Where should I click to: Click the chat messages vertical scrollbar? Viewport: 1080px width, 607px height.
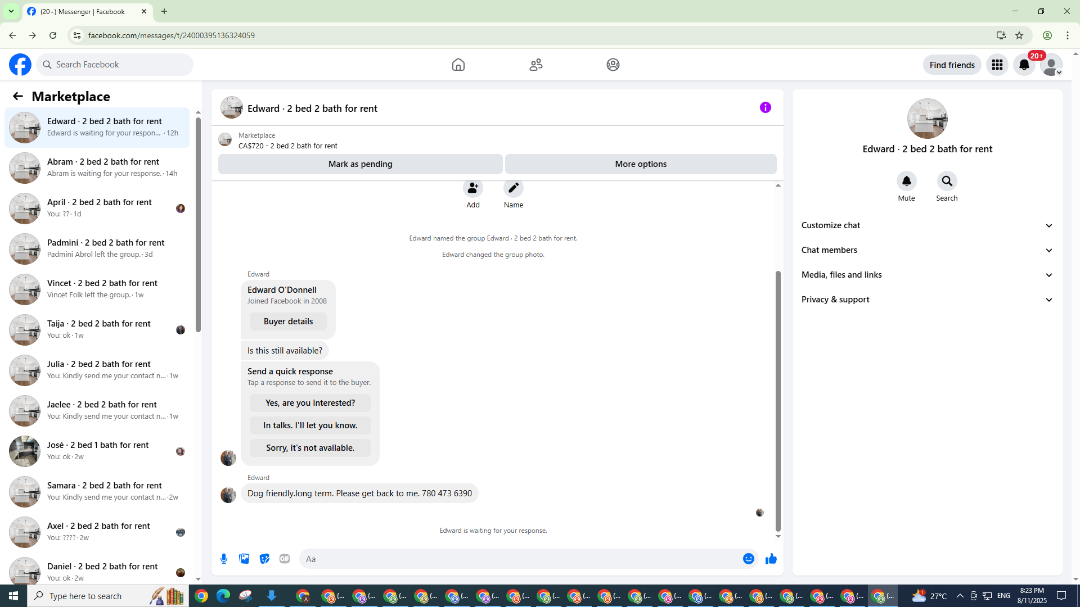(778, 400)
